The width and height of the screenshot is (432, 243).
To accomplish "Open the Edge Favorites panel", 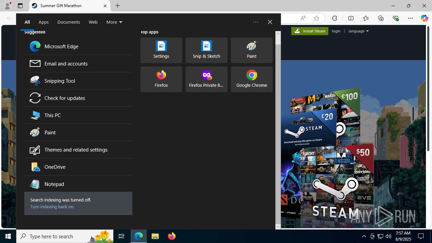I will 366,18.
